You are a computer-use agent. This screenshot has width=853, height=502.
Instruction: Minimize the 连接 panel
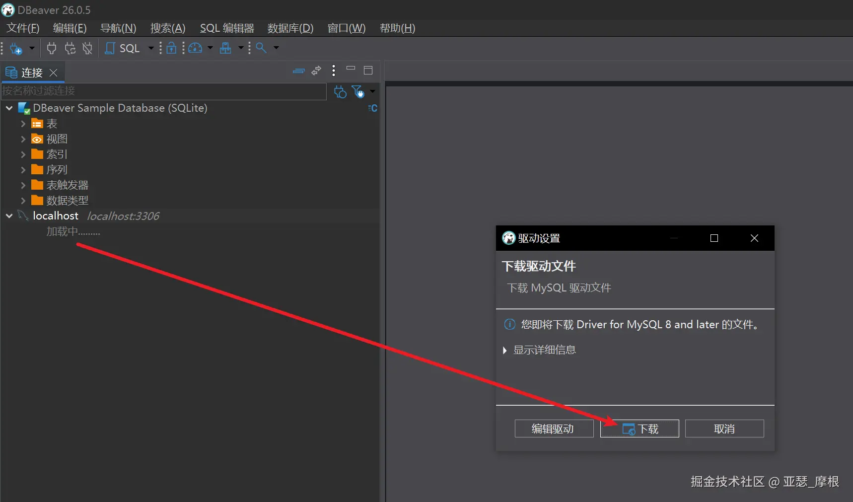coord(351,69)
